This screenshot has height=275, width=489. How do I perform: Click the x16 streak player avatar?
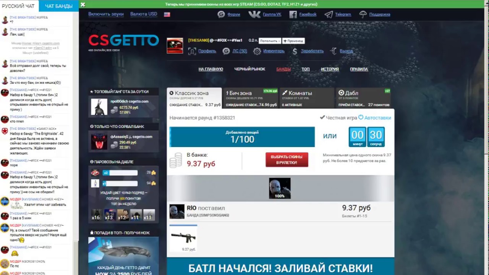pos(97,215)
